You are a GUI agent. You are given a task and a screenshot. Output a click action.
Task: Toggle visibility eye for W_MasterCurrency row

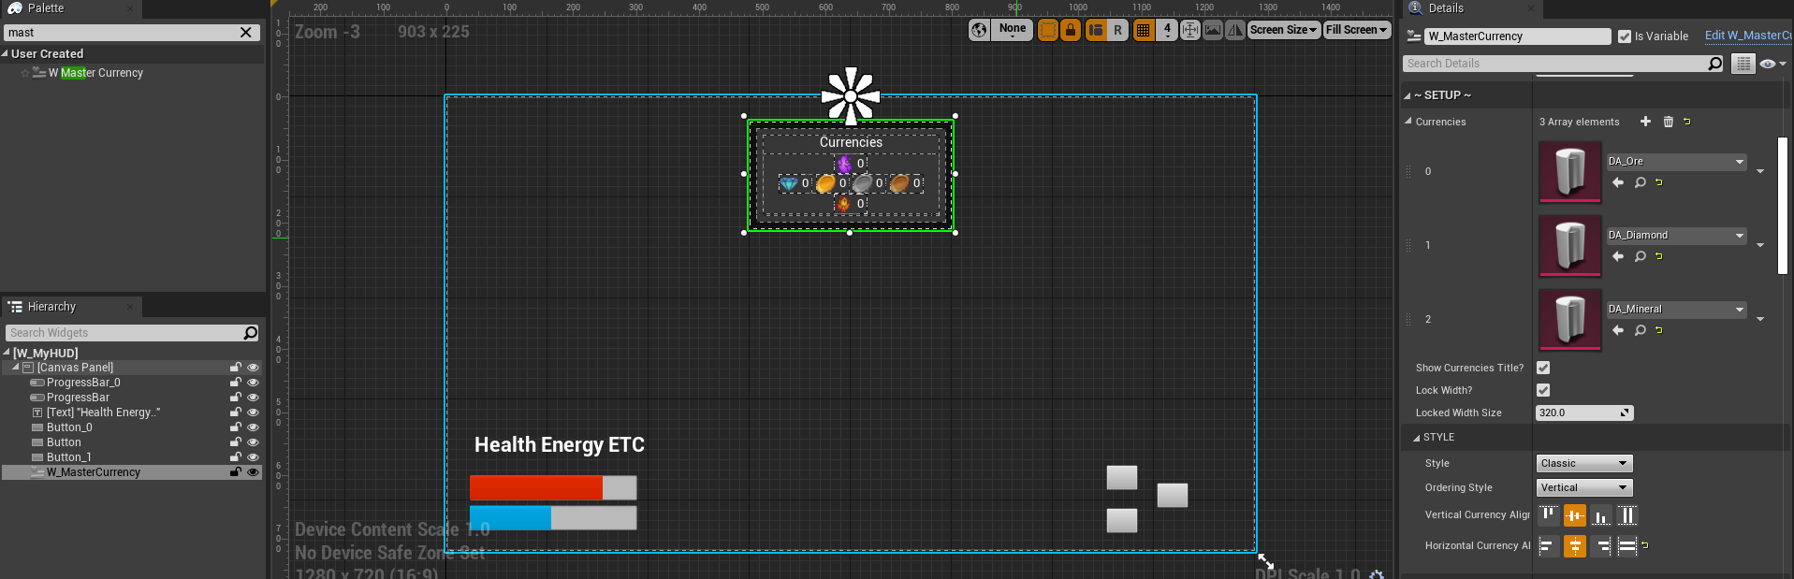[x=253, y=472]
